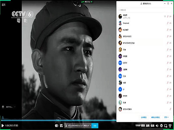Click the blue 发送 send button
This screenshot has height=130, width=174.
tap(95, 126)
